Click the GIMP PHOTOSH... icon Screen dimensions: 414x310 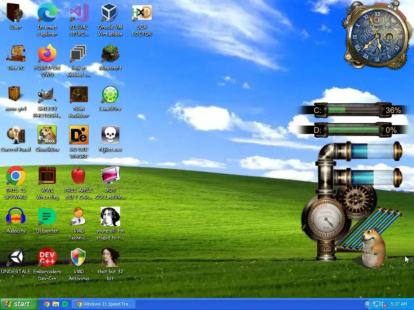[x=47, y=95]
